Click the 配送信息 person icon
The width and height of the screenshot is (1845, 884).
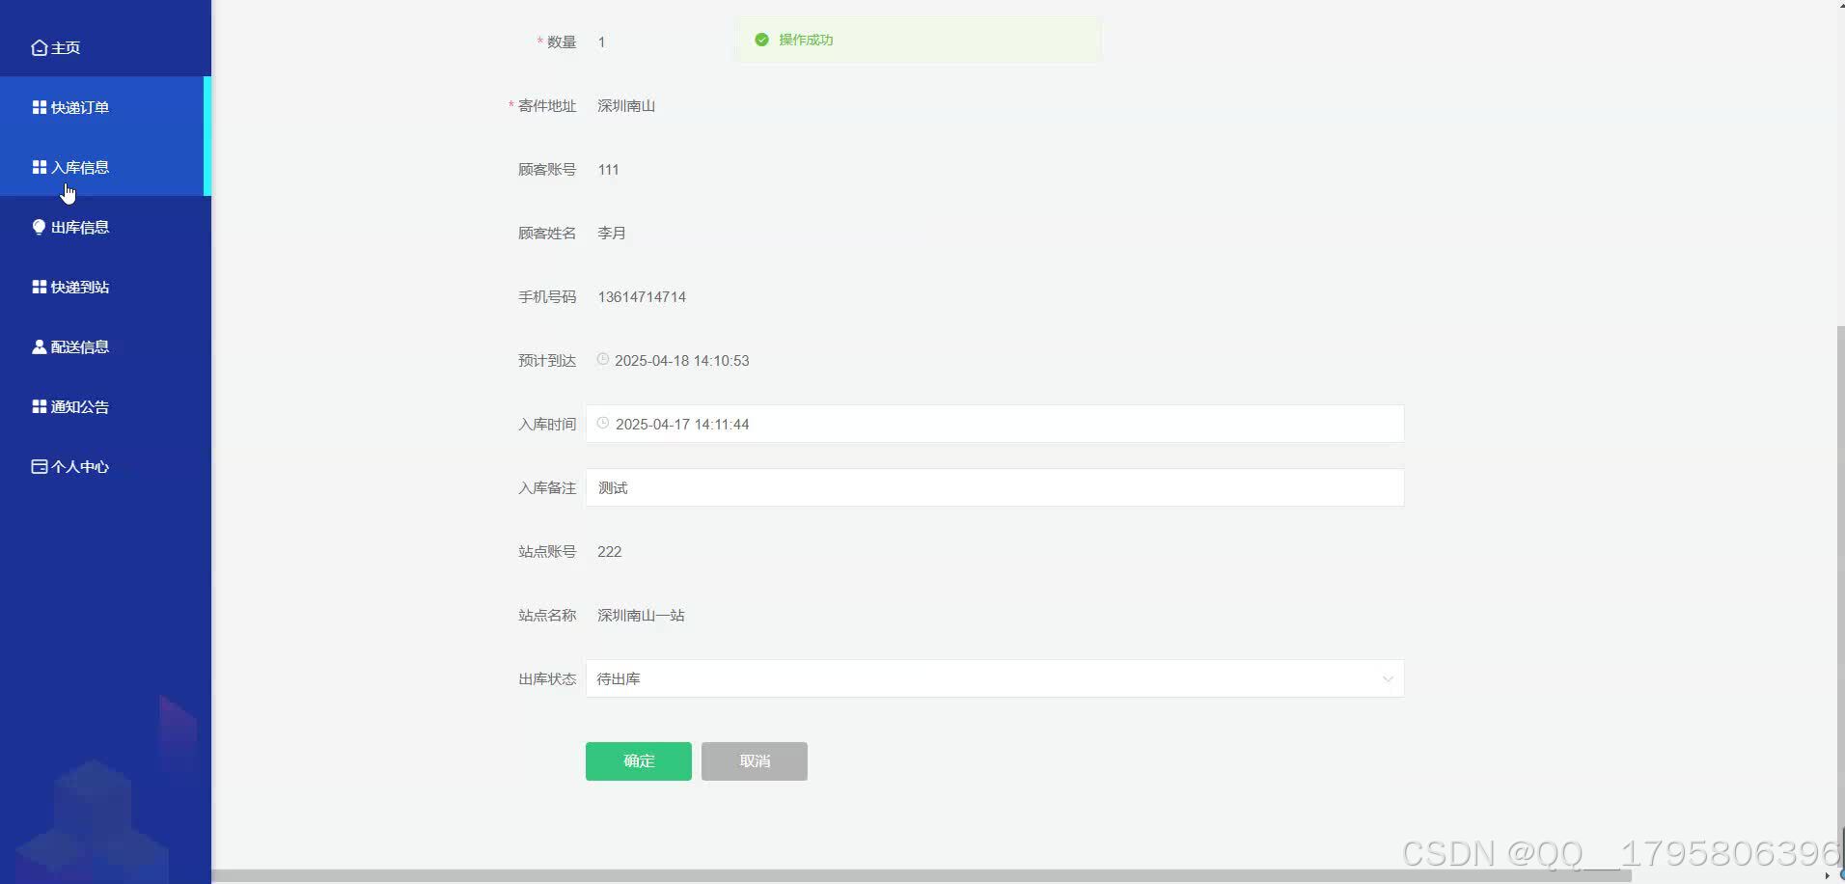point(38,346)
